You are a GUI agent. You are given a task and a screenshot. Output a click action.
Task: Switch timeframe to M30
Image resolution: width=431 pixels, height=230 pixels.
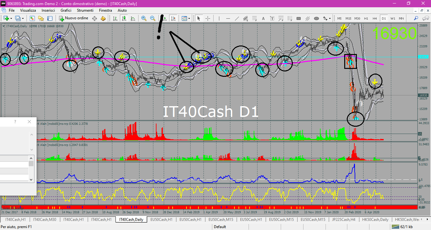click(357, 18)
